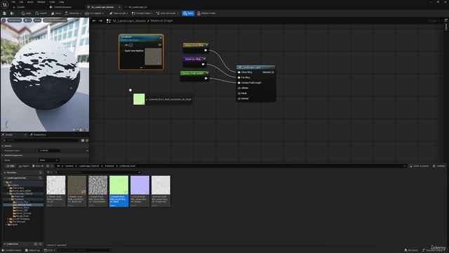
Task: Click the Output Log button in status bar
Action: coord(32,250)
